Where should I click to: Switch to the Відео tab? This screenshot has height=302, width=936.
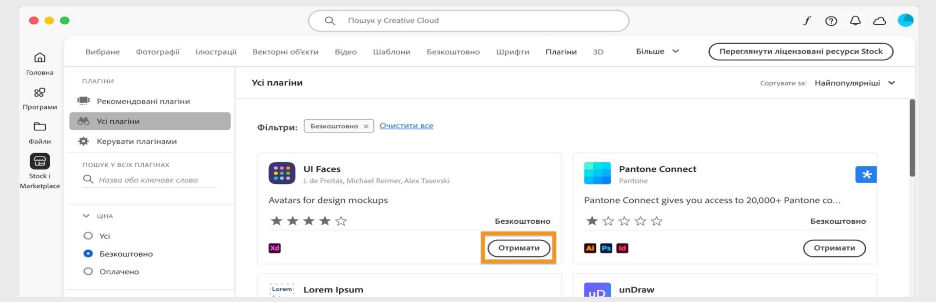[346, 52]
